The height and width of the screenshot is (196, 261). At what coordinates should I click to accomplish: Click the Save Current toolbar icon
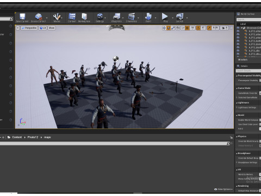coord(22,16)
